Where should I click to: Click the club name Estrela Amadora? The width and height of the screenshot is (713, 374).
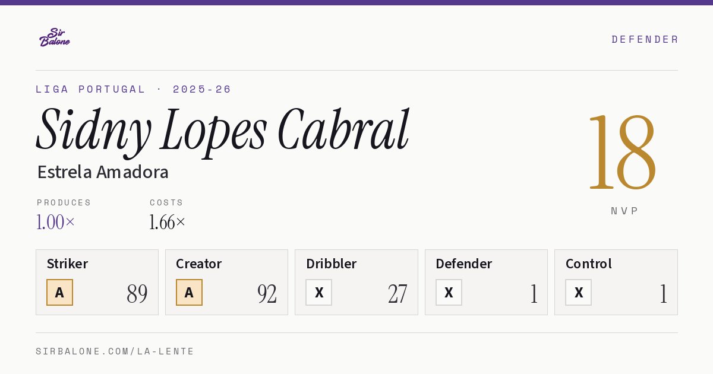(x=103, y=172)
